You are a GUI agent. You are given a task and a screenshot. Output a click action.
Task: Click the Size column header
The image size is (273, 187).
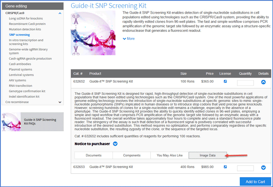[x=183, y=73]
